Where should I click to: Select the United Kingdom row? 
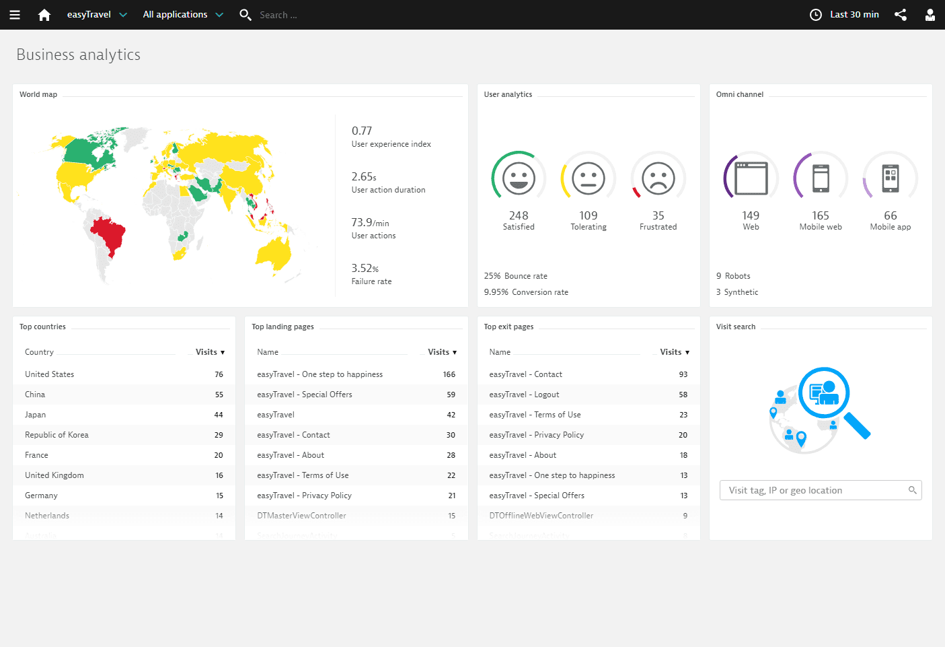click(124, 475)
